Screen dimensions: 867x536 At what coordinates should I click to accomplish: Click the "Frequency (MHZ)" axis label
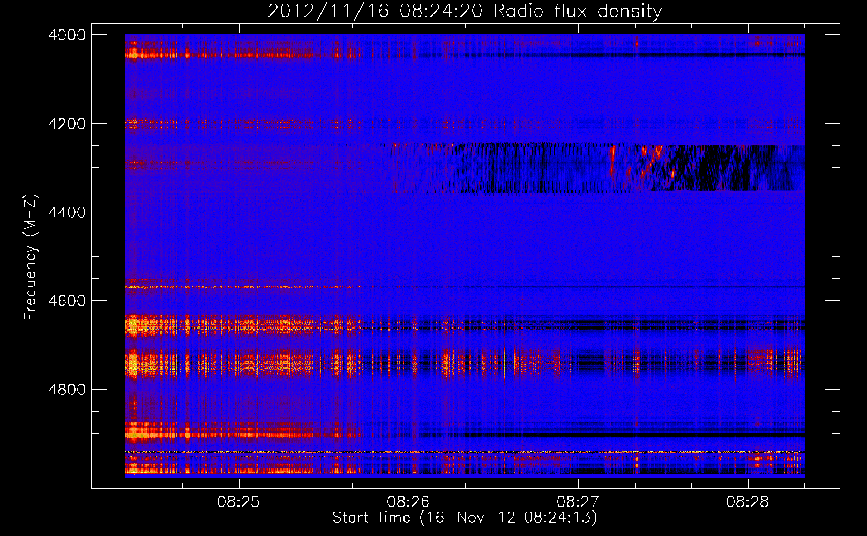[x=31, y=257]
